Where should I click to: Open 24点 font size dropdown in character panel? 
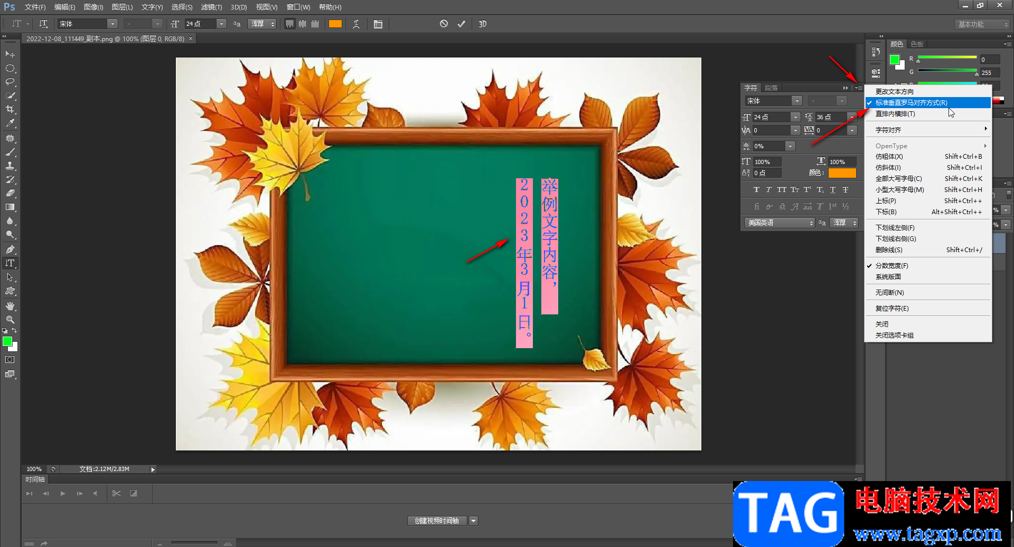795,117
